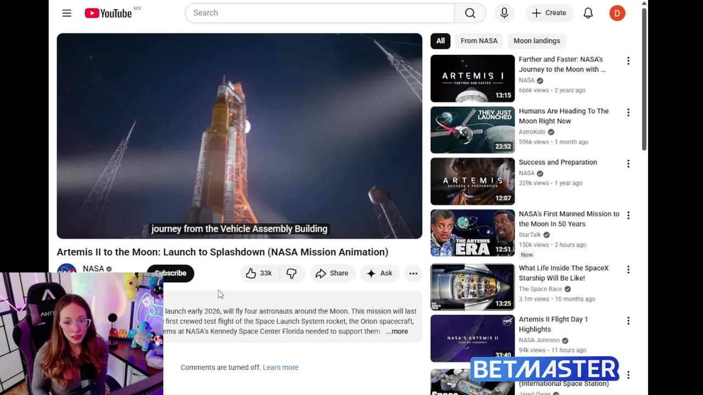Open options for Success and Preparation video
This screenshot has height=395, width=703.
tap(628, 164)
